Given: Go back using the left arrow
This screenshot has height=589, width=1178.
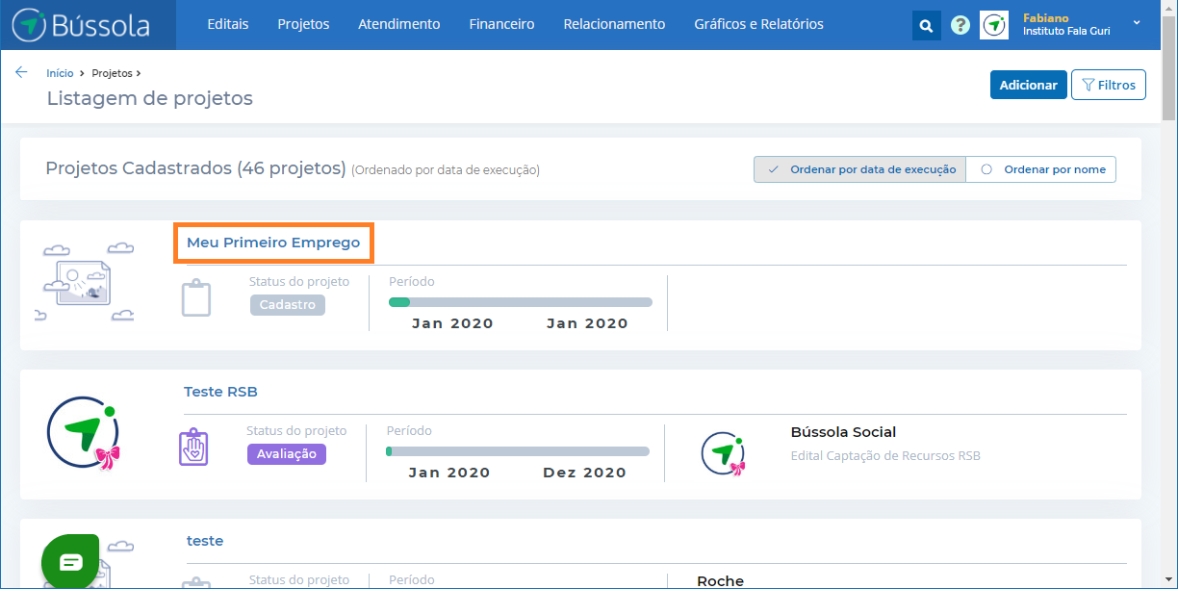Looking at the screenshot, I should [21, 72].
